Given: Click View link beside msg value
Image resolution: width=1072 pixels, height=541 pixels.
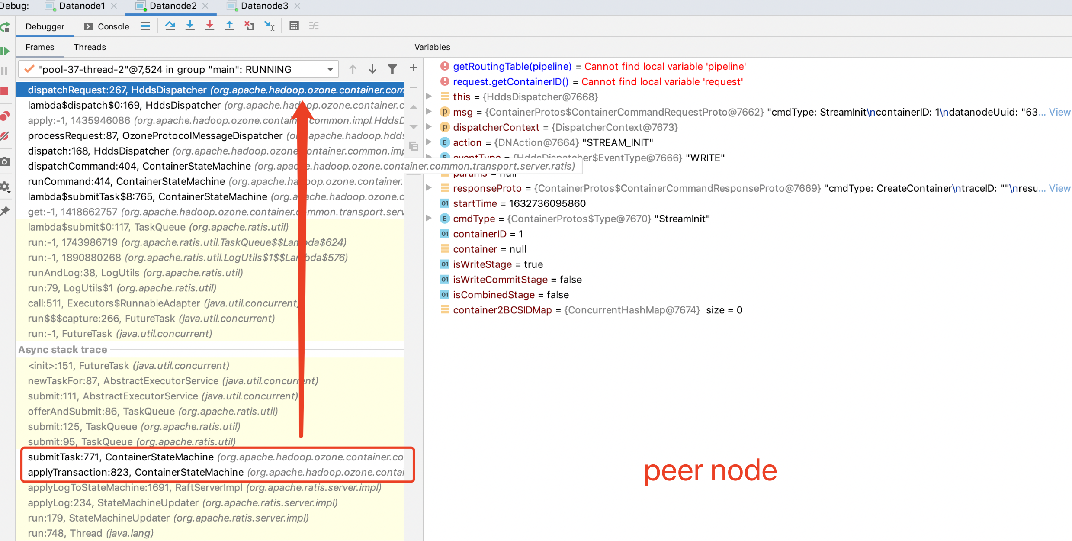Looking at the screenshot, I should pyautogui.click(x=1059, y=112).
